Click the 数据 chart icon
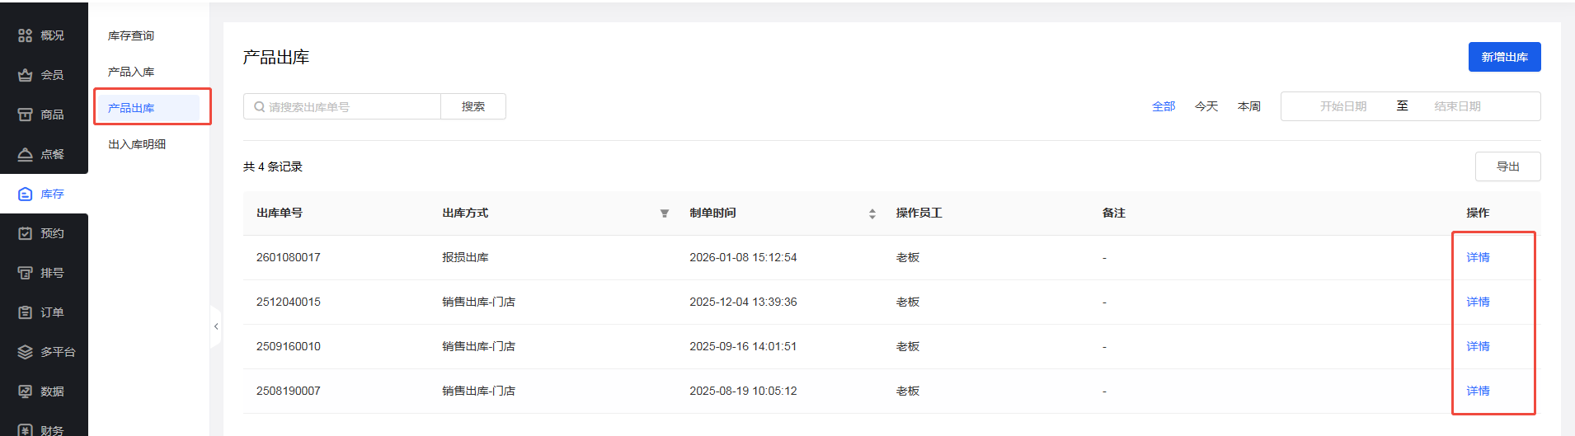Viewport: 1575px width, 436px height. (26, 391)
